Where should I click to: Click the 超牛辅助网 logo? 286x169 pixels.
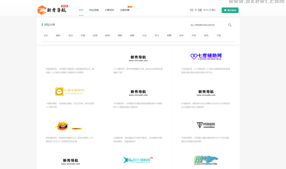pos(138,160)
